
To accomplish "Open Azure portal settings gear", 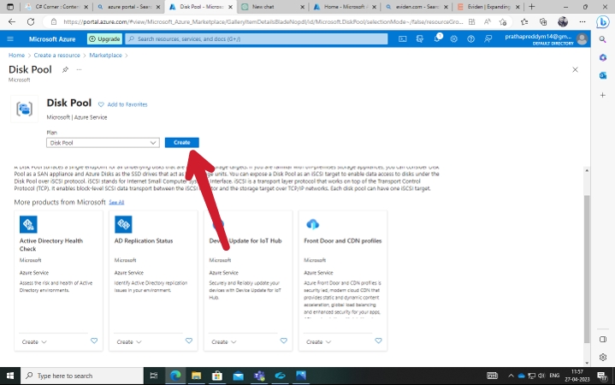I will pos(454,38).
